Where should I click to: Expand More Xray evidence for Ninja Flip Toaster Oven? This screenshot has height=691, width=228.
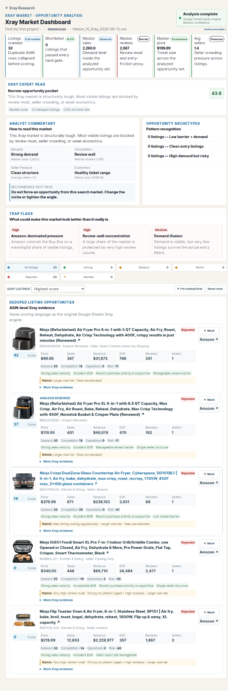pos(56,669)
